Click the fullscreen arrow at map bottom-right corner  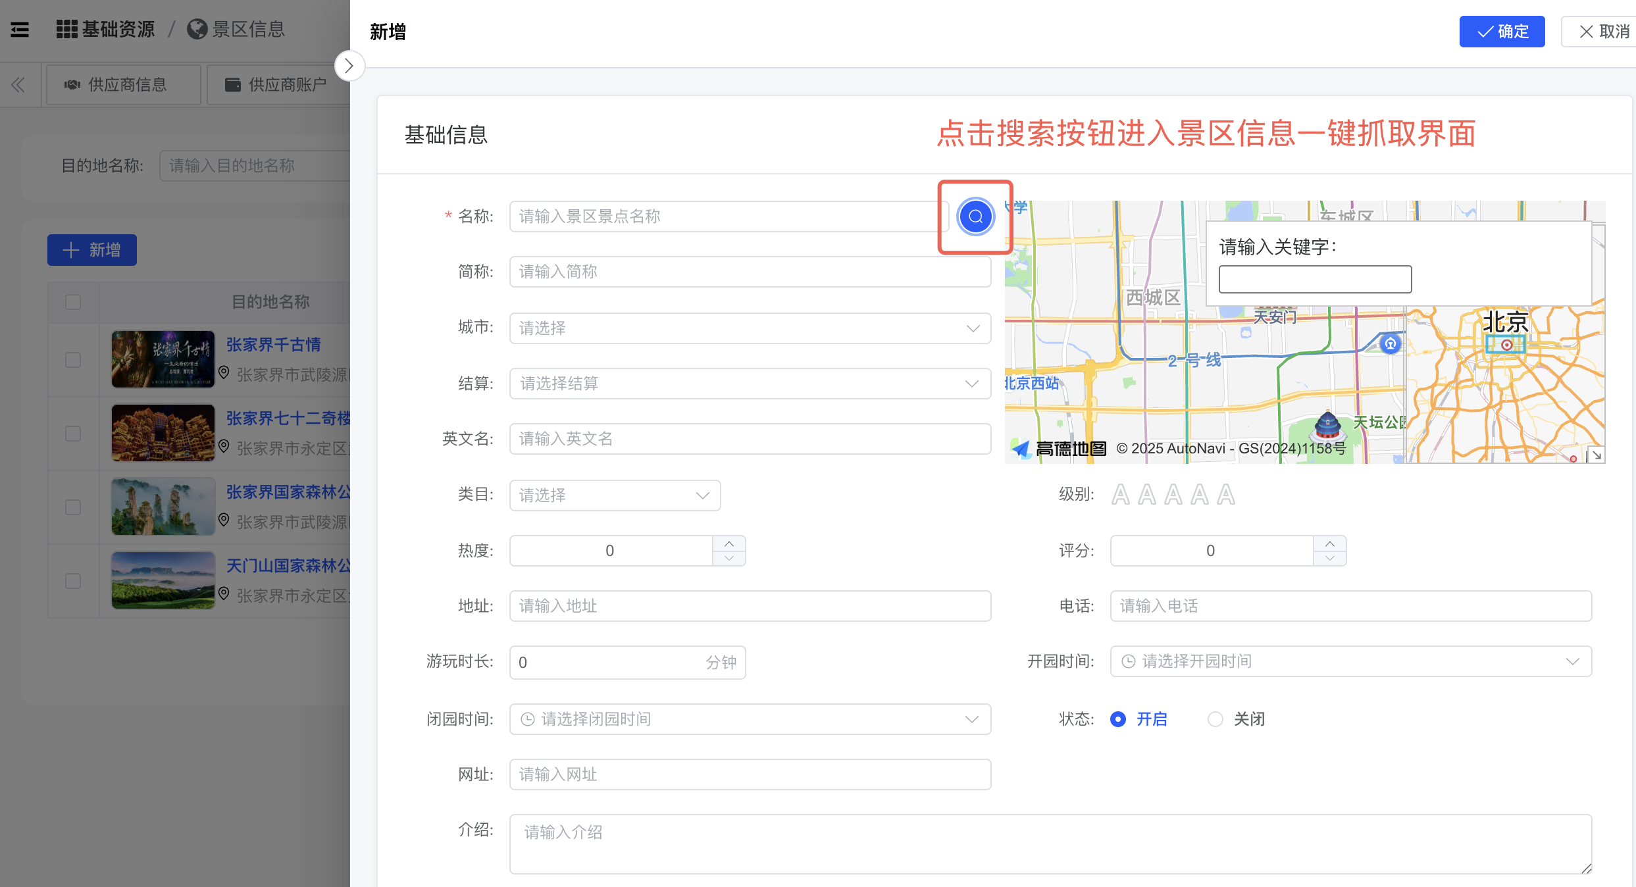tap(1597, 455)
